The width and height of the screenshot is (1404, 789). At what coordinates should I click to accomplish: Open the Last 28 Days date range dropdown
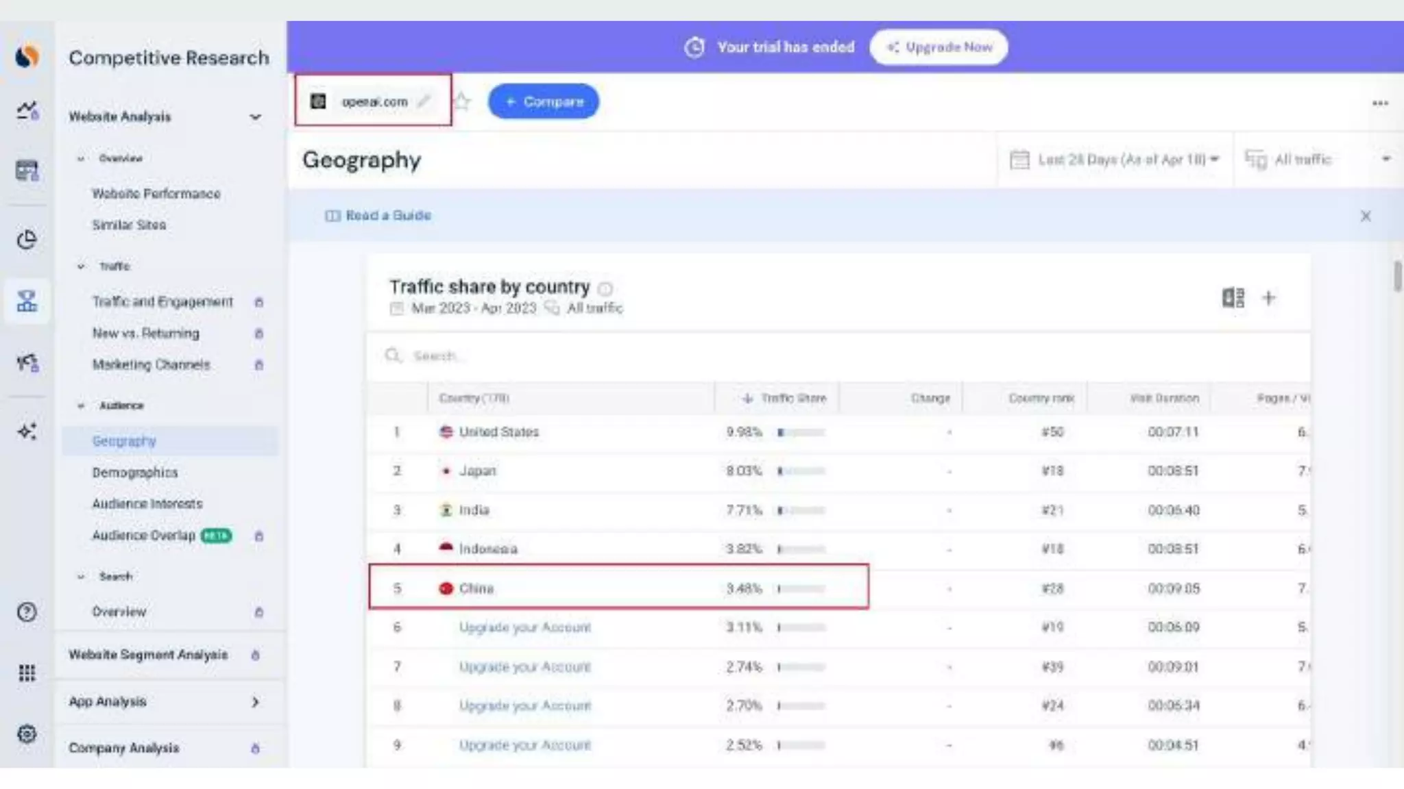[x=1115, y=160]
